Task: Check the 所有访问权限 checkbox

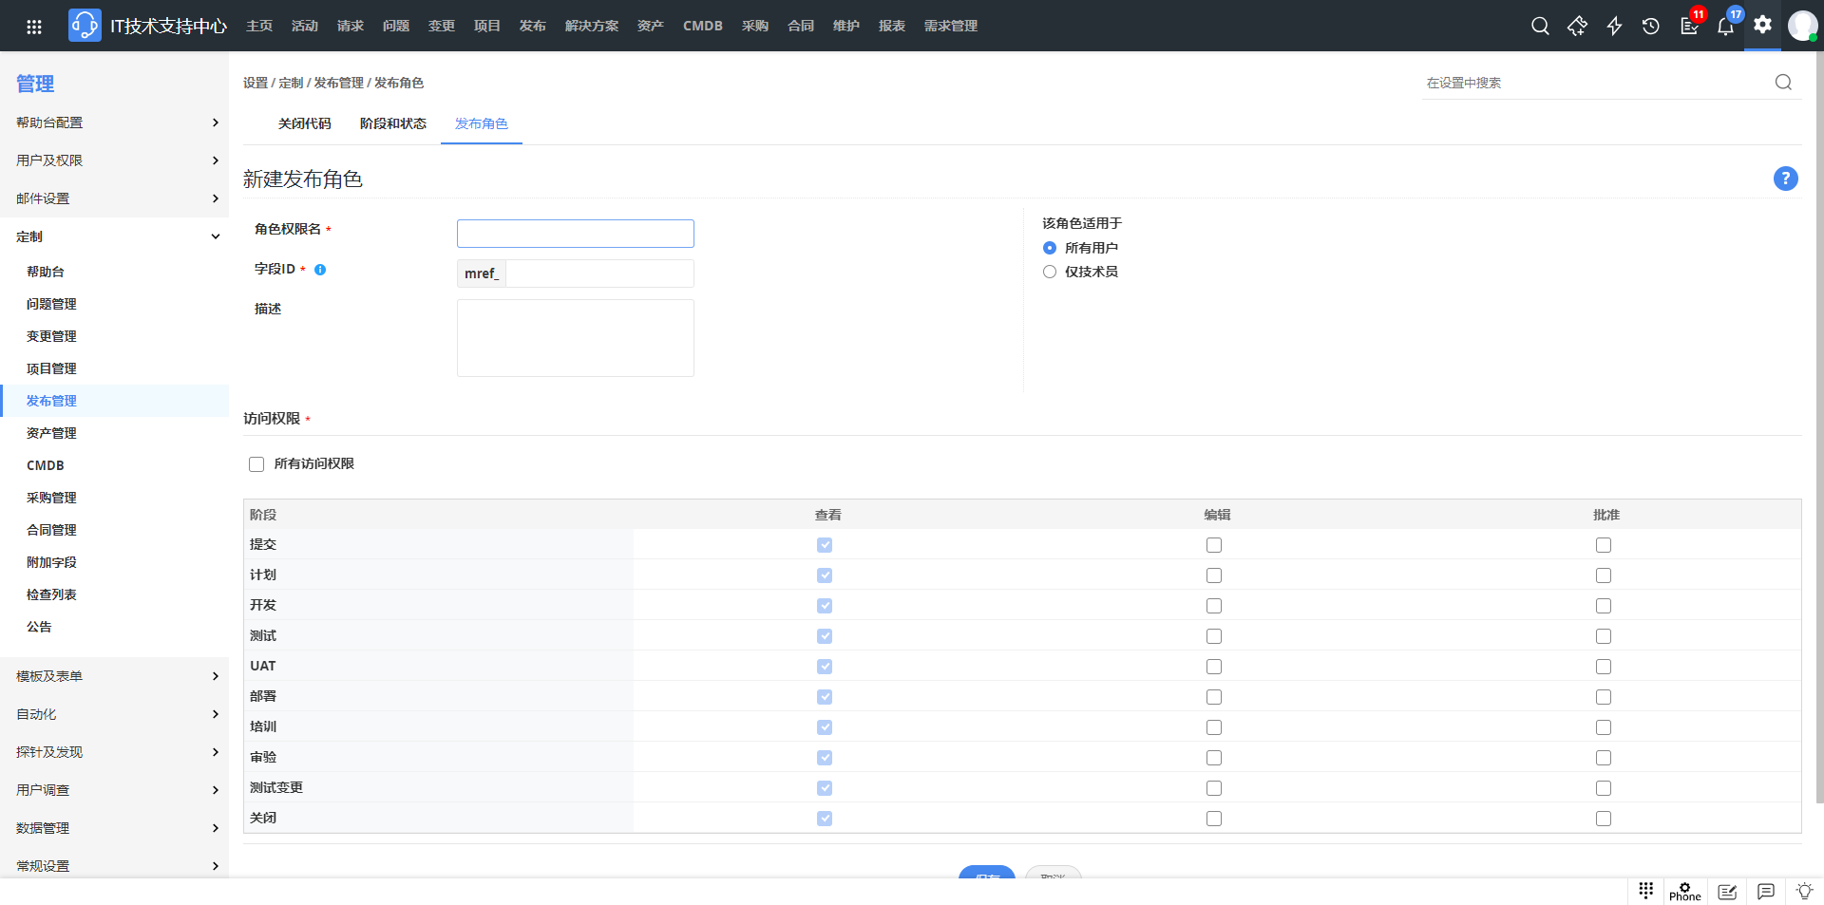Action: coord(256,464)
